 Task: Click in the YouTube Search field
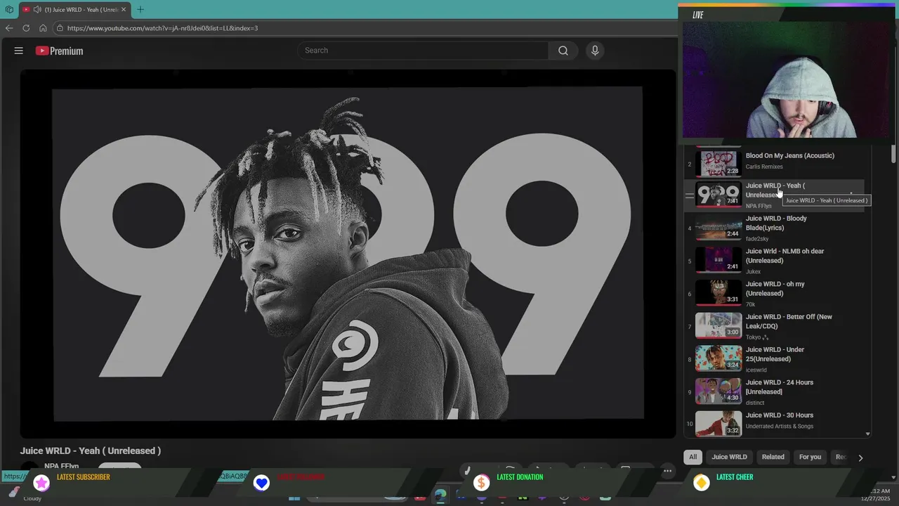pyautogui.click(x=423, y=51)
